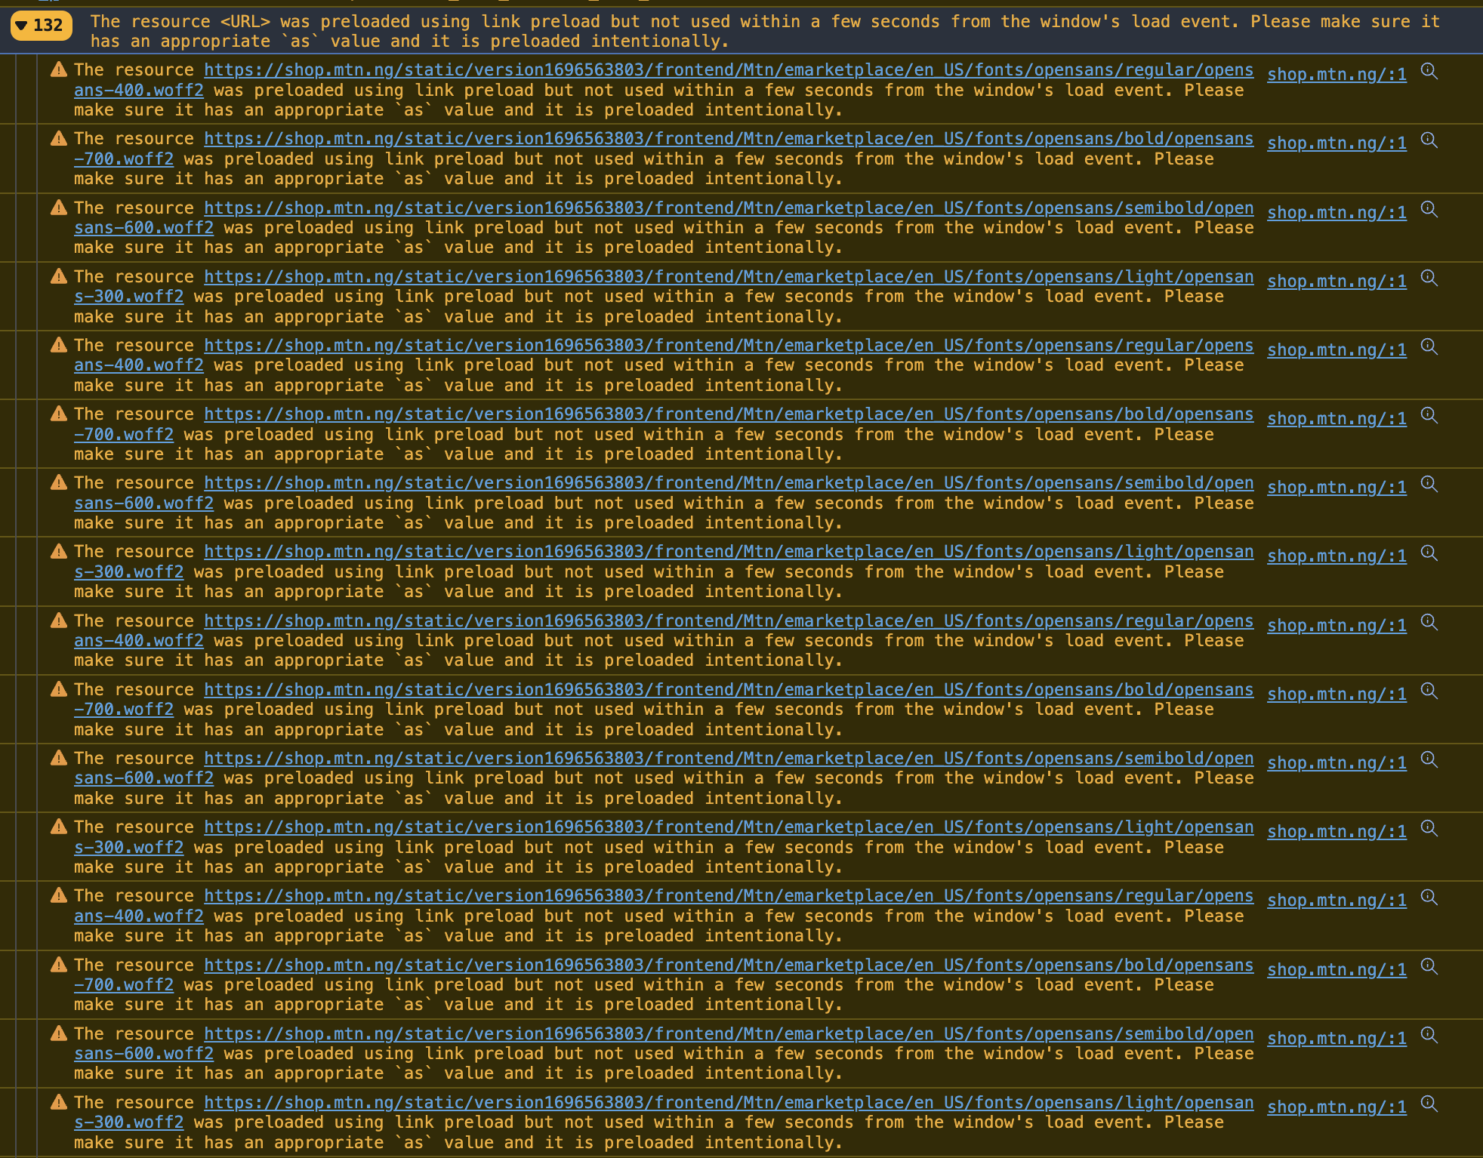
Task: Click shop.mtn.ng/:1 source beside first opensans-300 warning
Action: pyautogui.click(x=1337, y=281)
